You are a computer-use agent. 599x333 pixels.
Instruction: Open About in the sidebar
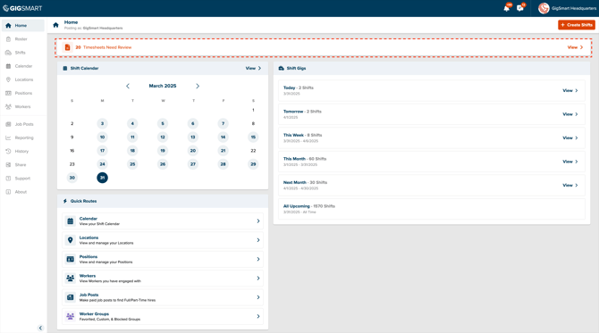tap(23, 192)
